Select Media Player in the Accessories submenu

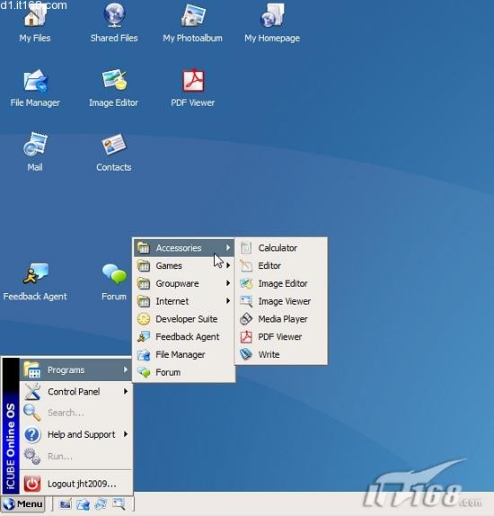[281, 319]
